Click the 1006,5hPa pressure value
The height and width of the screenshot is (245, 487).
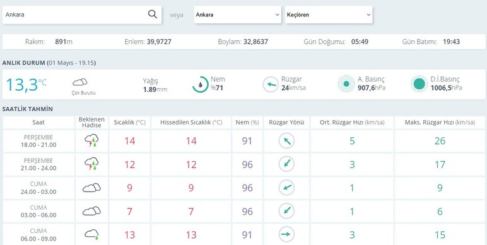coord(447,88)
